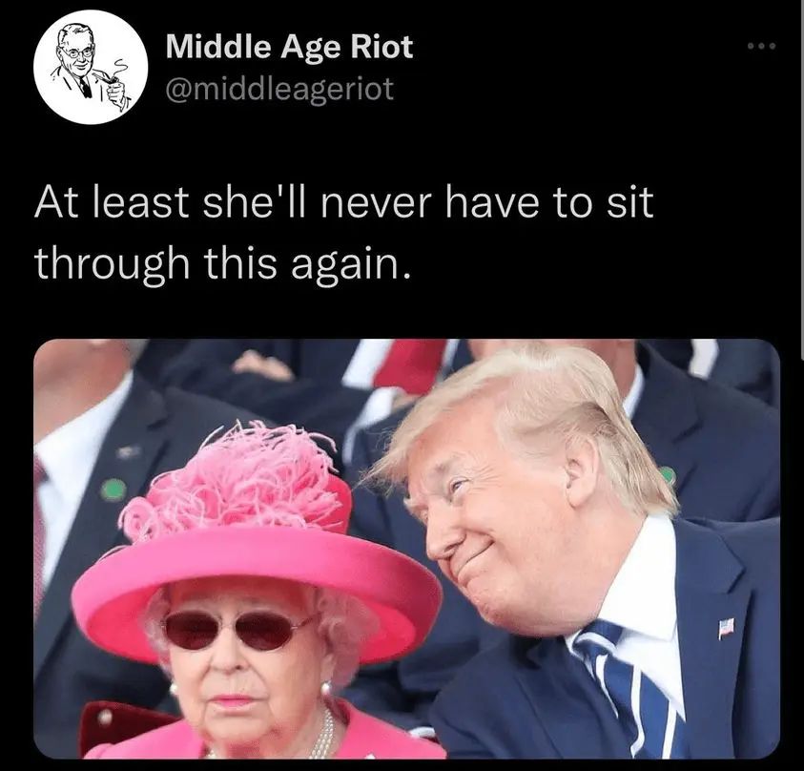The width and height of the screenshot is (804, 771).
Task: Open the attached photo in the tweet
Action: (406, 549)
